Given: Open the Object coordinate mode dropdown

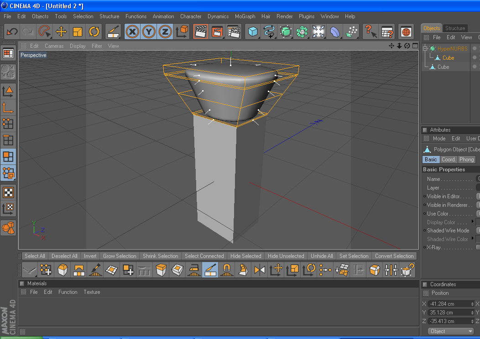Looking at the screenshot, I should [451, 331].
